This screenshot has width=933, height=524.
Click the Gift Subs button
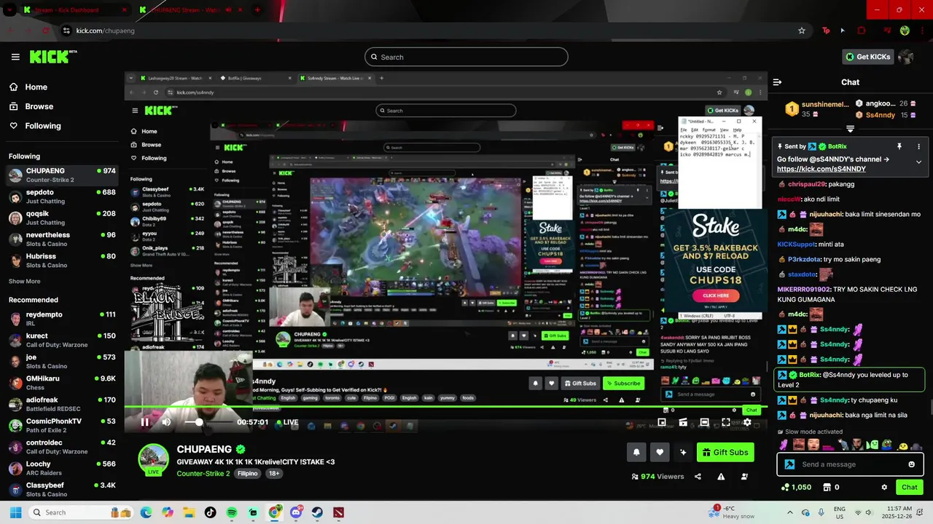(725, 452)
